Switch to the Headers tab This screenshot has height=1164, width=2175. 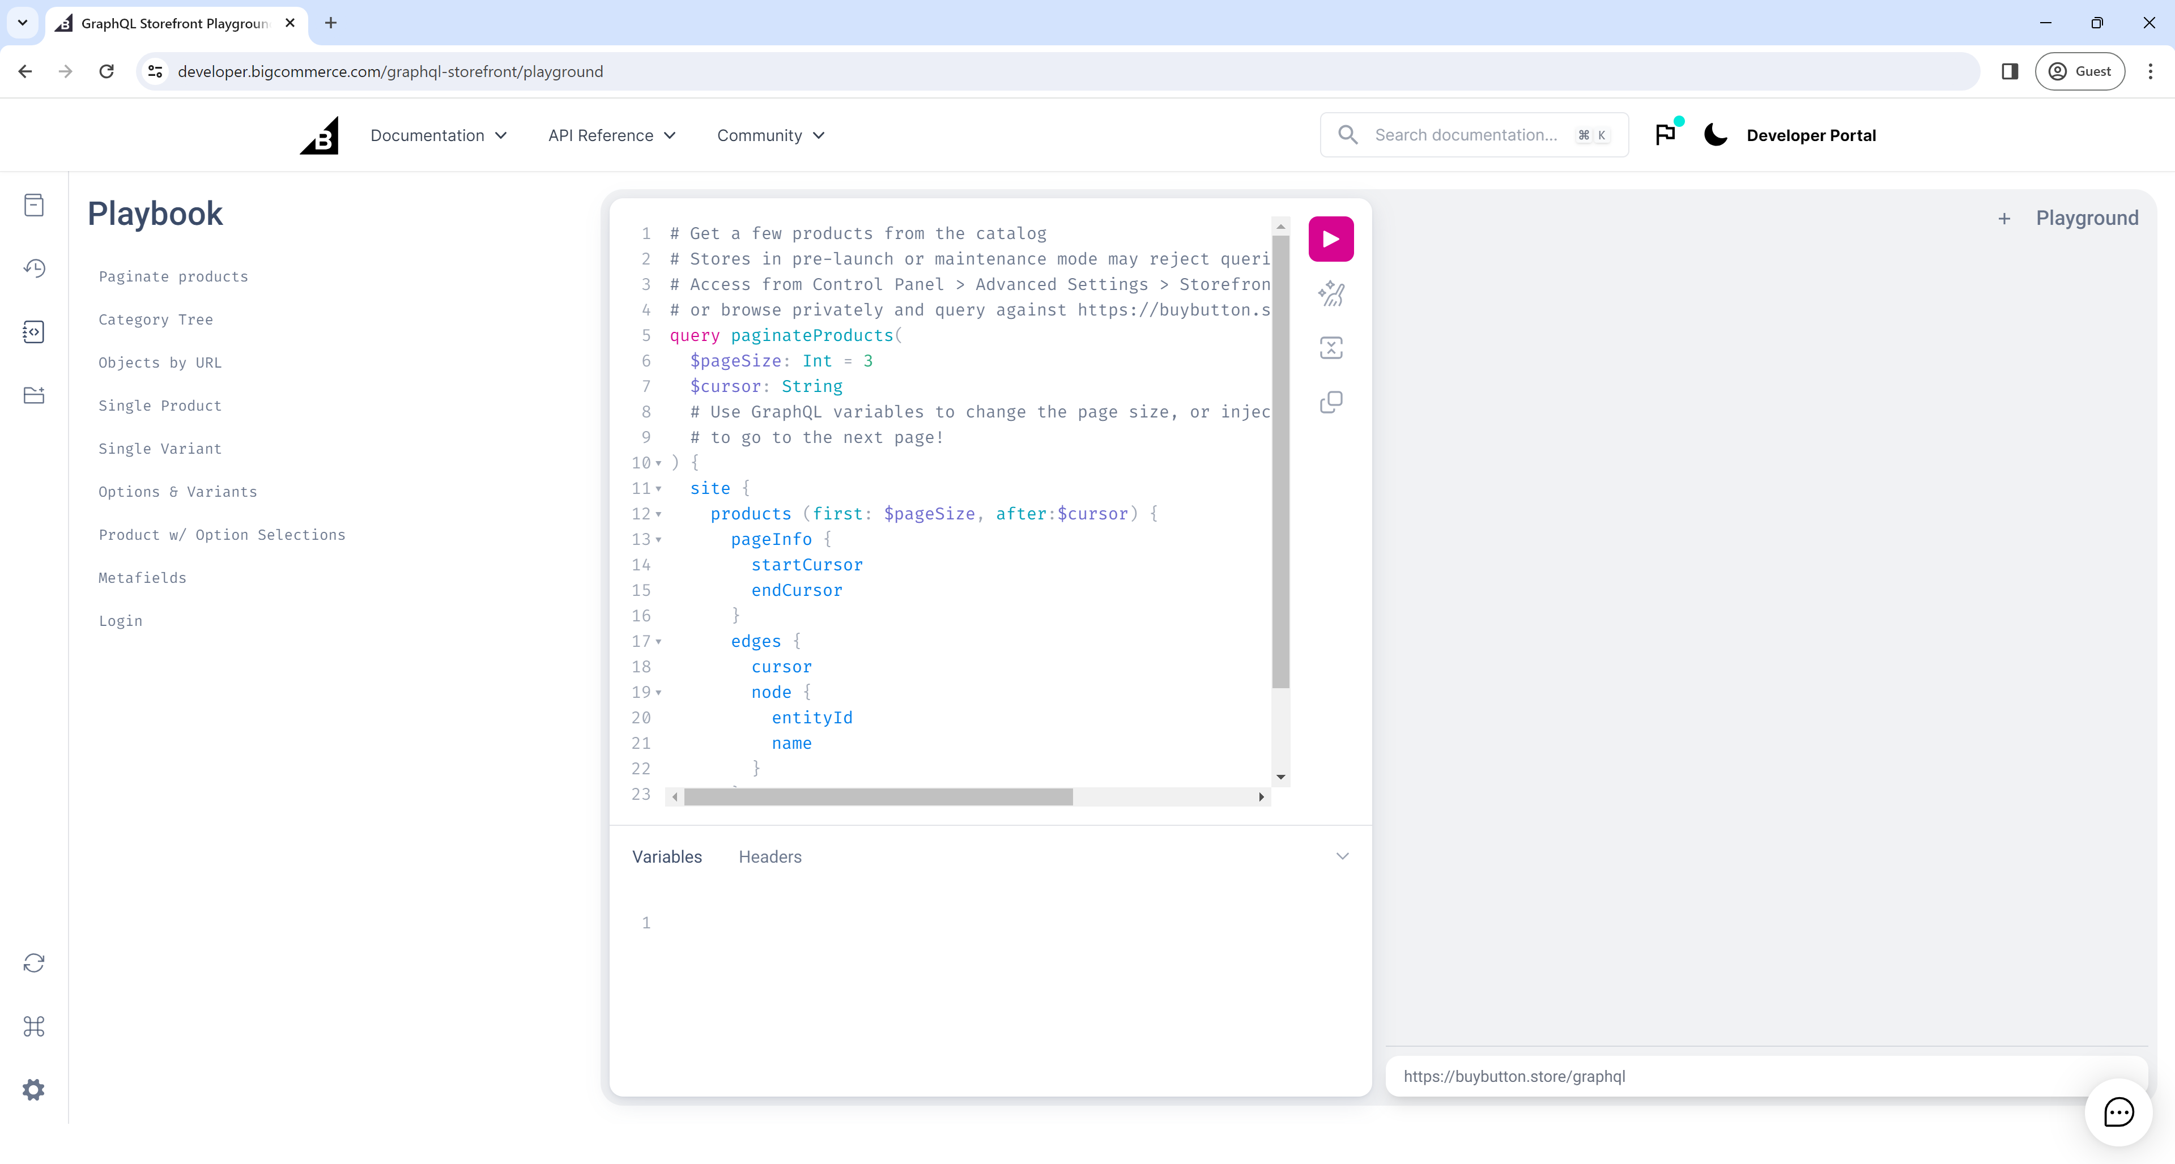coord(769,856)
